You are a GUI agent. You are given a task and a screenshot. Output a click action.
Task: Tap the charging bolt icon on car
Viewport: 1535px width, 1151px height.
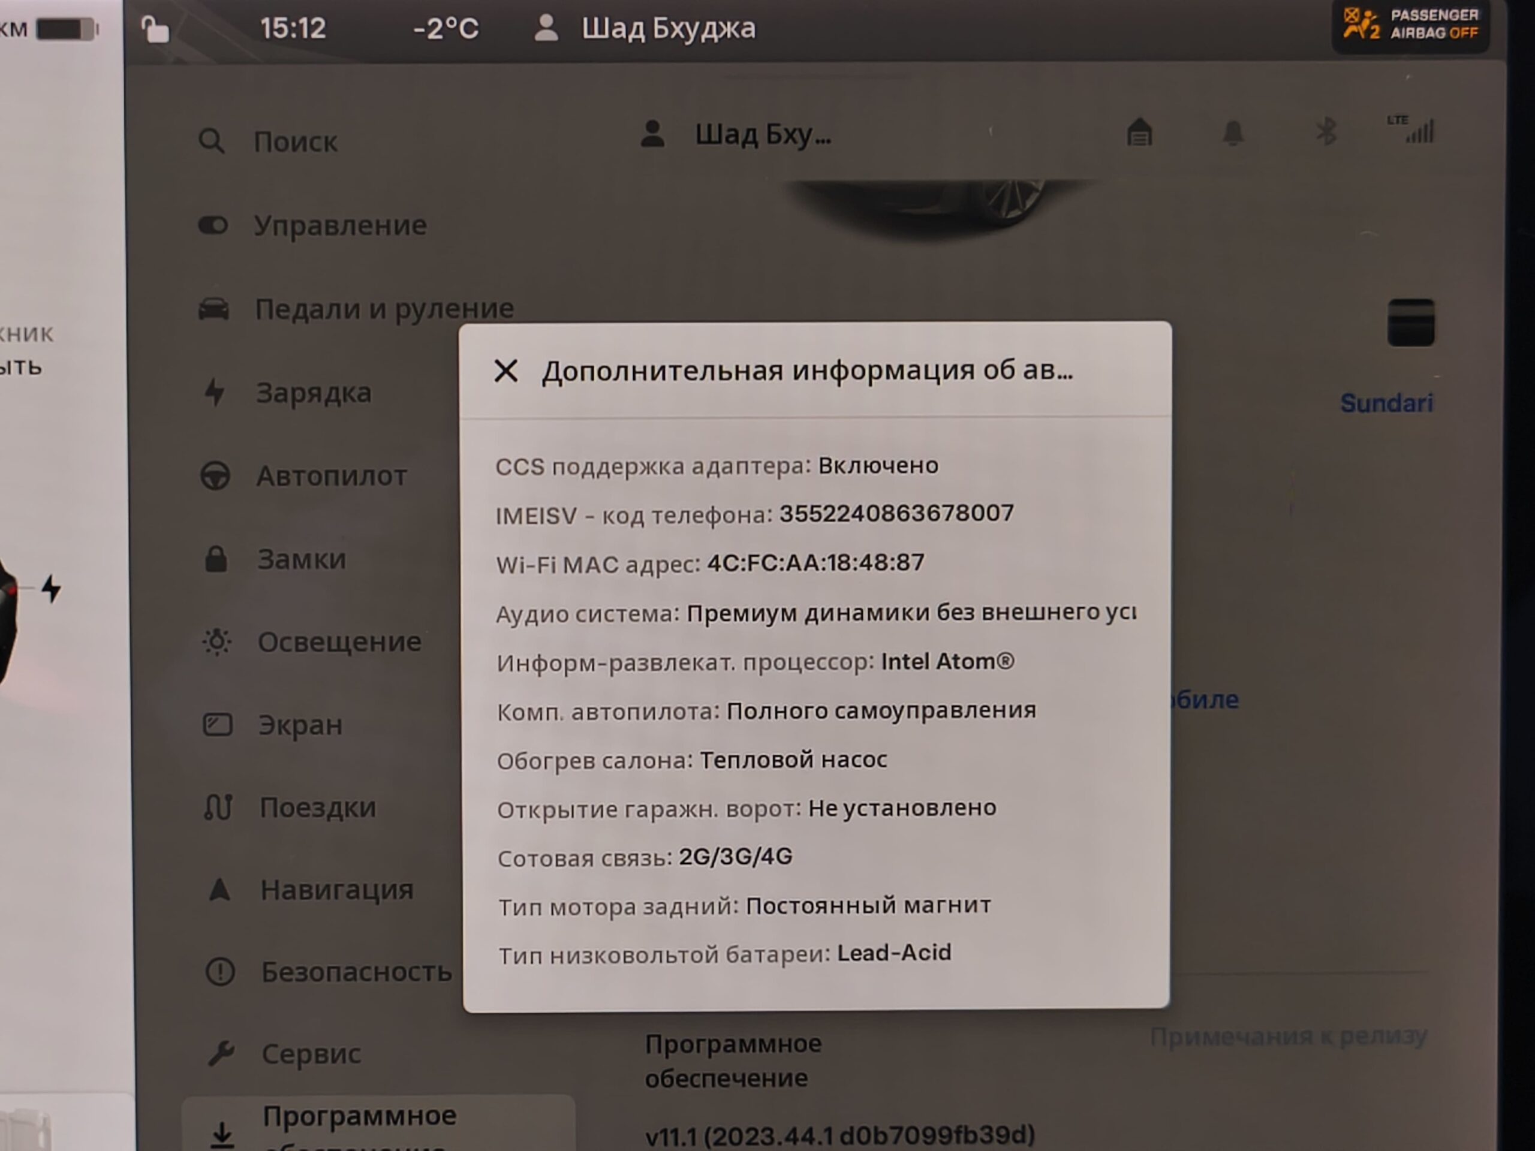(x=52, y=588)
